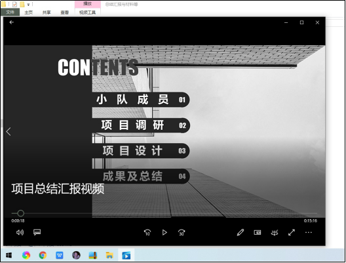Enter full screen mode

[292, 232]
